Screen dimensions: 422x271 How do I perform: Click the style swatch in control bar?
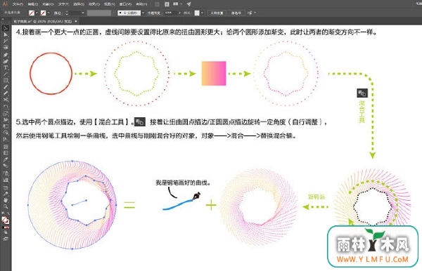tap(197, 13)
